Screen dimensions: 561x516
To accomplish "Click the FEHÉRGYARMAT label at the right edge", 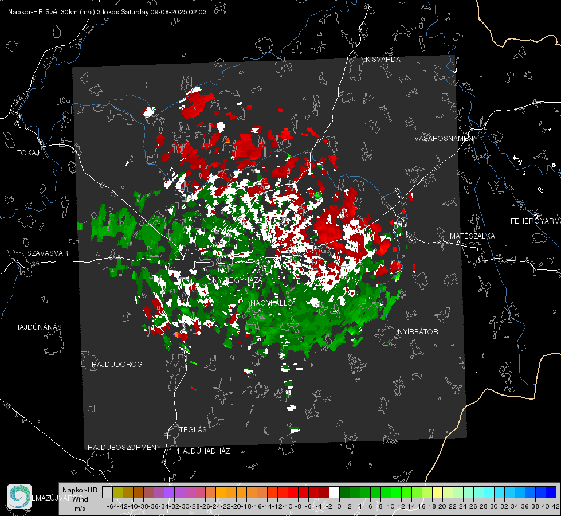I will click(536, 221).
